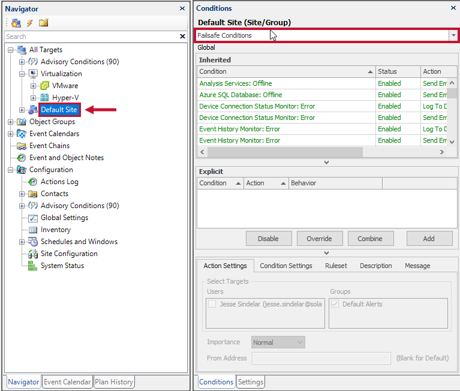Click the Advisory Conditions icon under Configuration

click(x=33, y=206)
